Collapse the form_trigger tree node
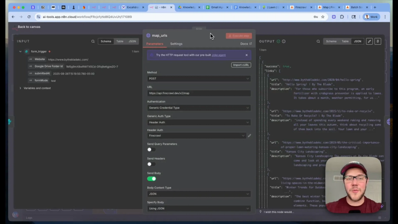398x224 pixels. [x=20, y=52]
